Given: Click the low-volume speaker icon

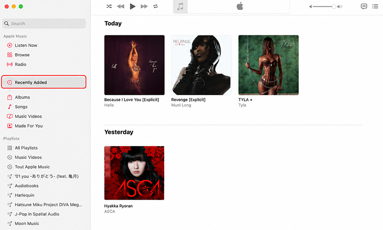Looking at the screenshot, I should (x=310, y=7).
